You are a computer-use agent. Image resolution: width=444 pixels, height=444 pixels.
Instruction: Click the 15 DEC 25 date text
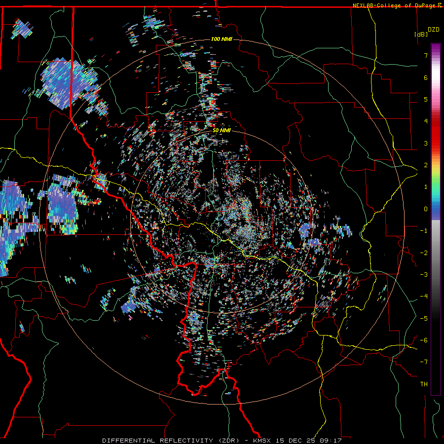[296, 441]
